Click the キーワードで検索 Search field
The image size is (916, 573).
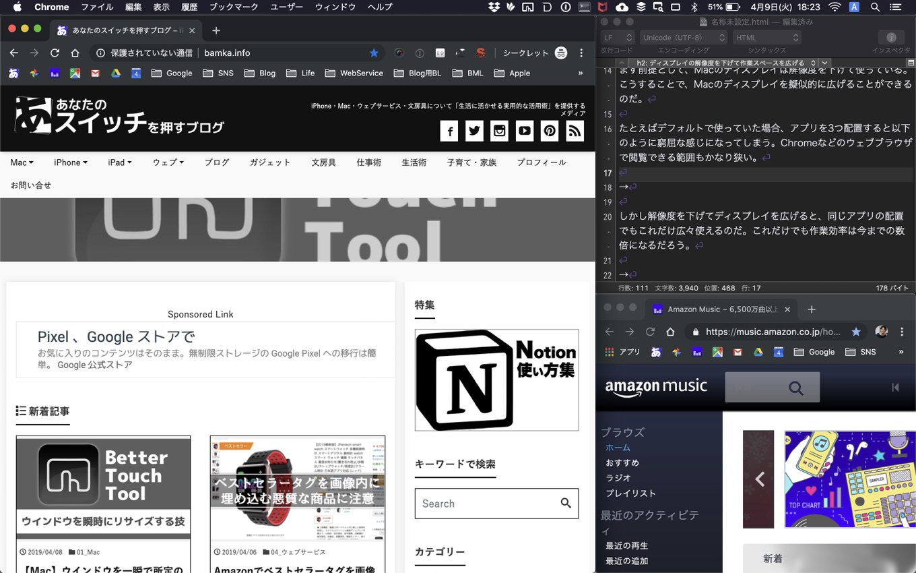tap(496, 504)
